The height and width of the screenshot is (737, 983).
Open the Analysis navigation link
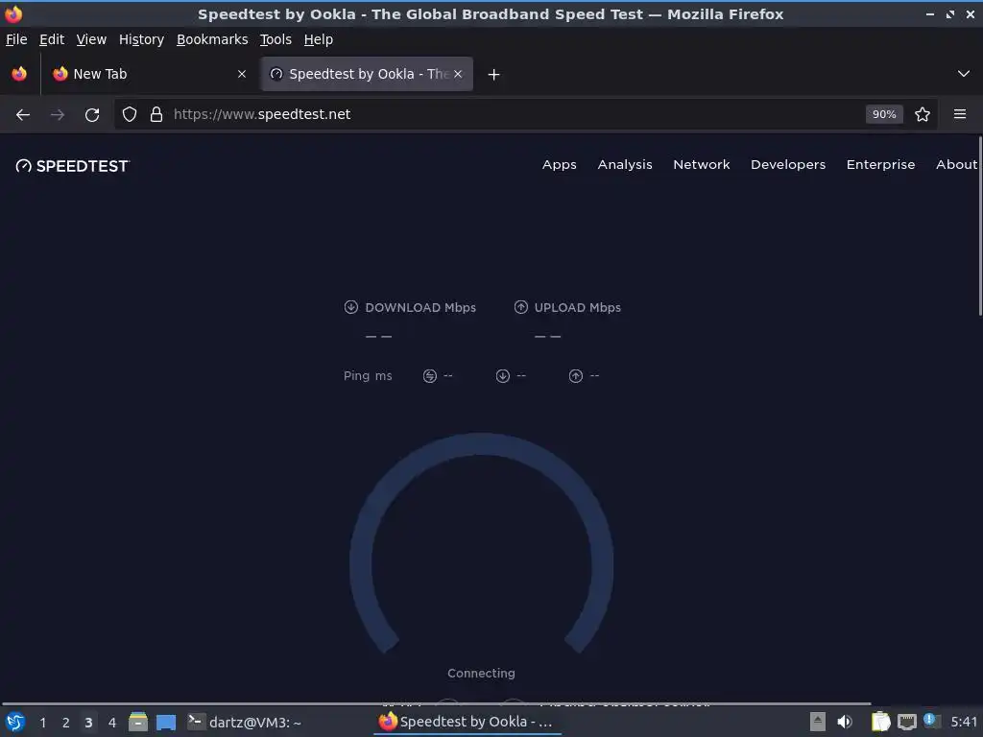coord(625,165)
